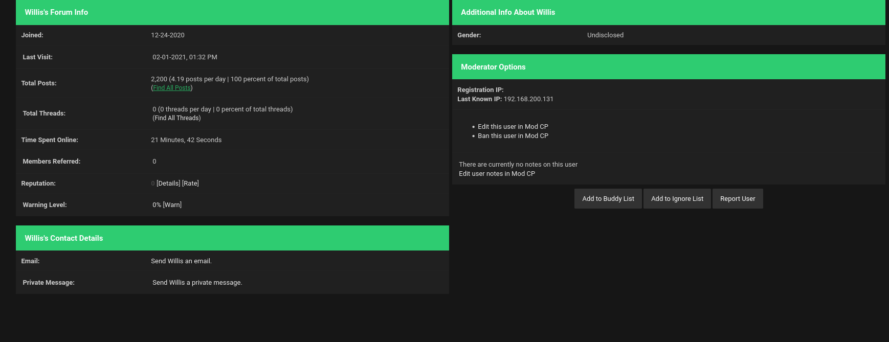
Task: Open the Warn link beside warning level
Action: (x=172, y=205)
